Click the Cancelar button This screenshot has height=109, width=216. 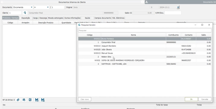point(205,99)
